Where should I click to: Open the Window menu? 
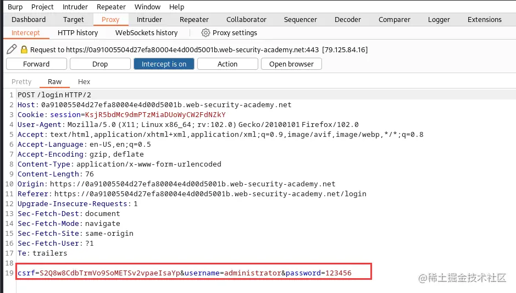point(147,7)
